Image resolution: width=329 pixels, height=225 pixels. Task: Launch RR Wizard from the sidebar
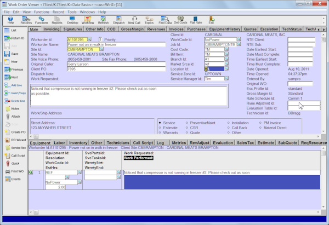click(15, 140)
